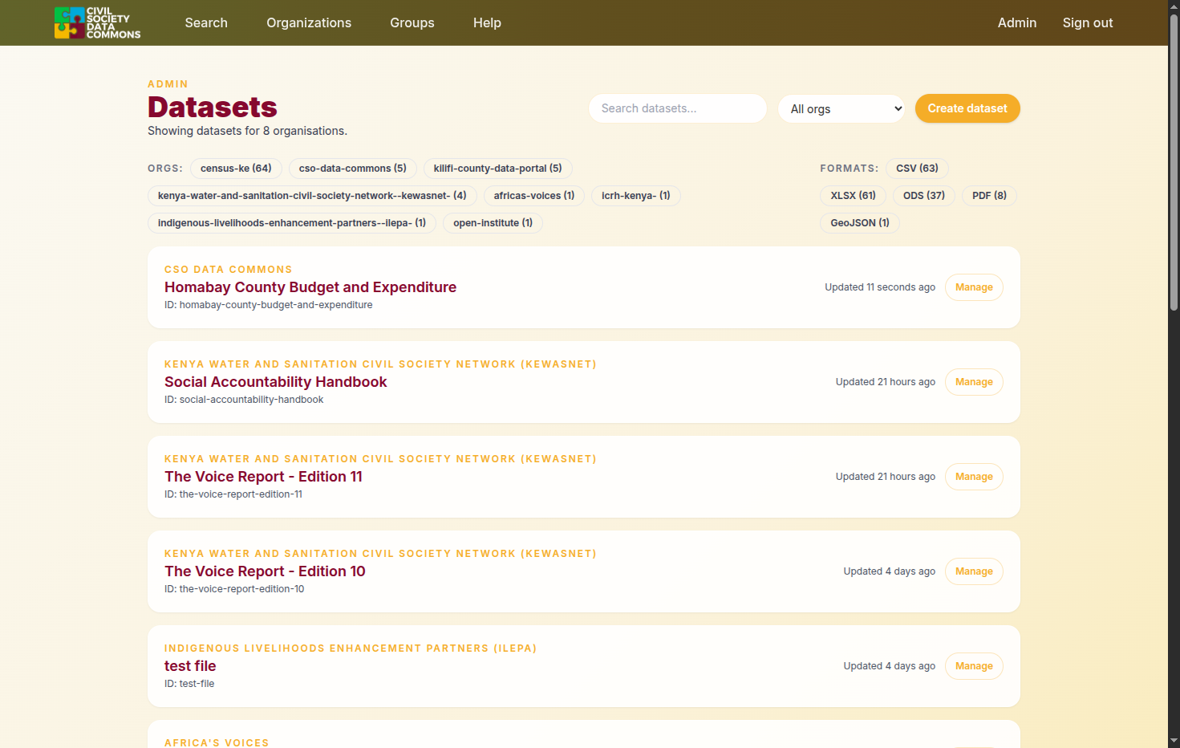This screenshot has width=1180, height=748.
Task: Filter by africas-voices (1) chip
Action: (534, 196)
